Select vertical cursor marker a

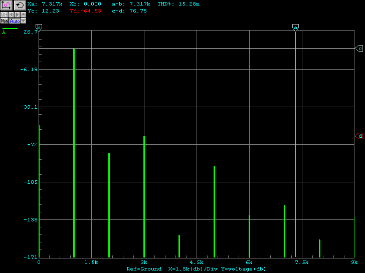(295, 27)
